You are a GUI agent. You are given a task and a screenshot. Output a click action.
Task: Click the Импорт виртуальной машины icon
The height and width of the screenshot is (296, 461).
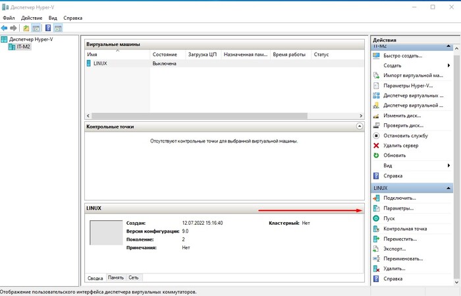coord(376,76)
